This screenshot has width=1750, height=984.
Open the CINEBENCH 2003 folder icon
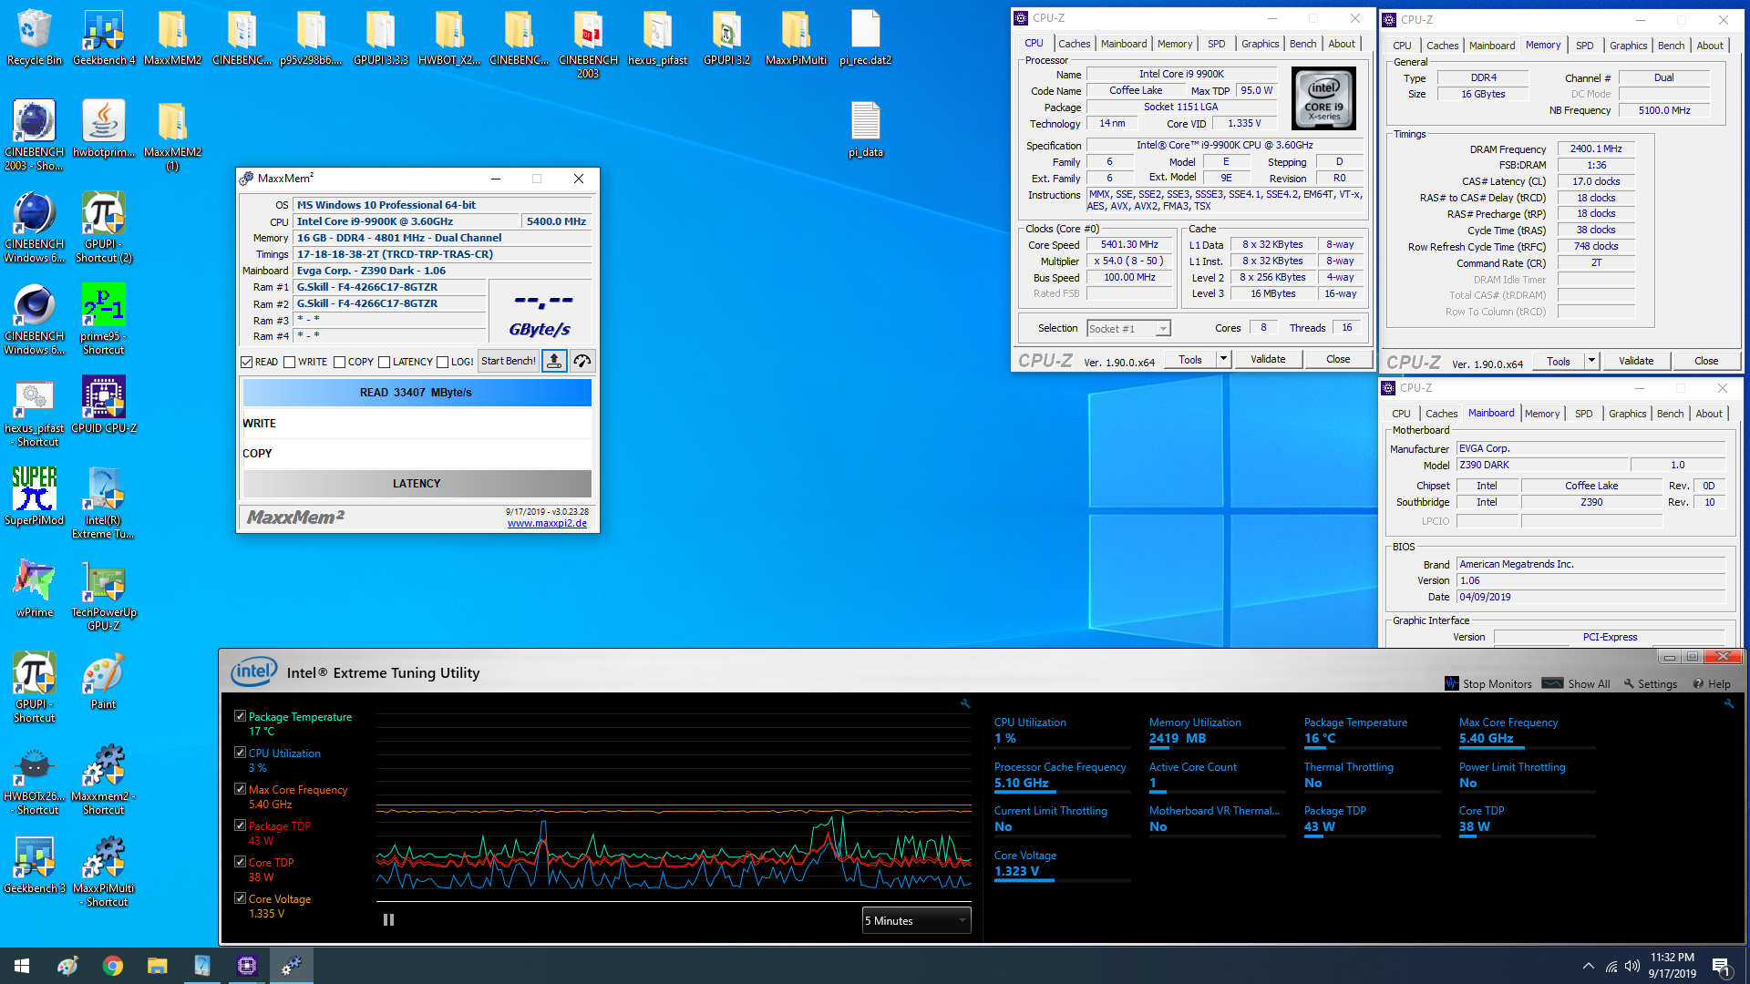point(588,44)
